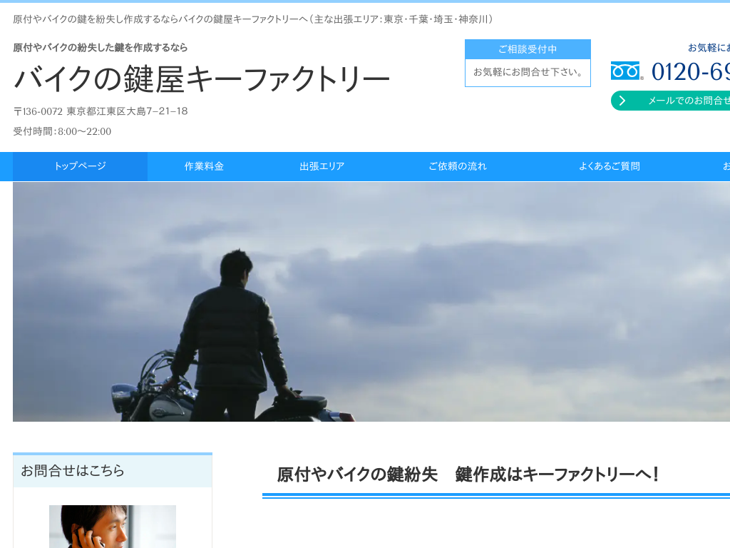Click the 〒136-0072 address line
730x548 pixels.
coord(101,111)
